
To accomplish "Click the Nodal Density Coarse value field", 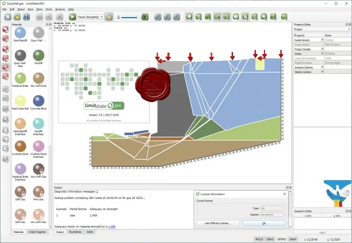I will pos(337,40).
